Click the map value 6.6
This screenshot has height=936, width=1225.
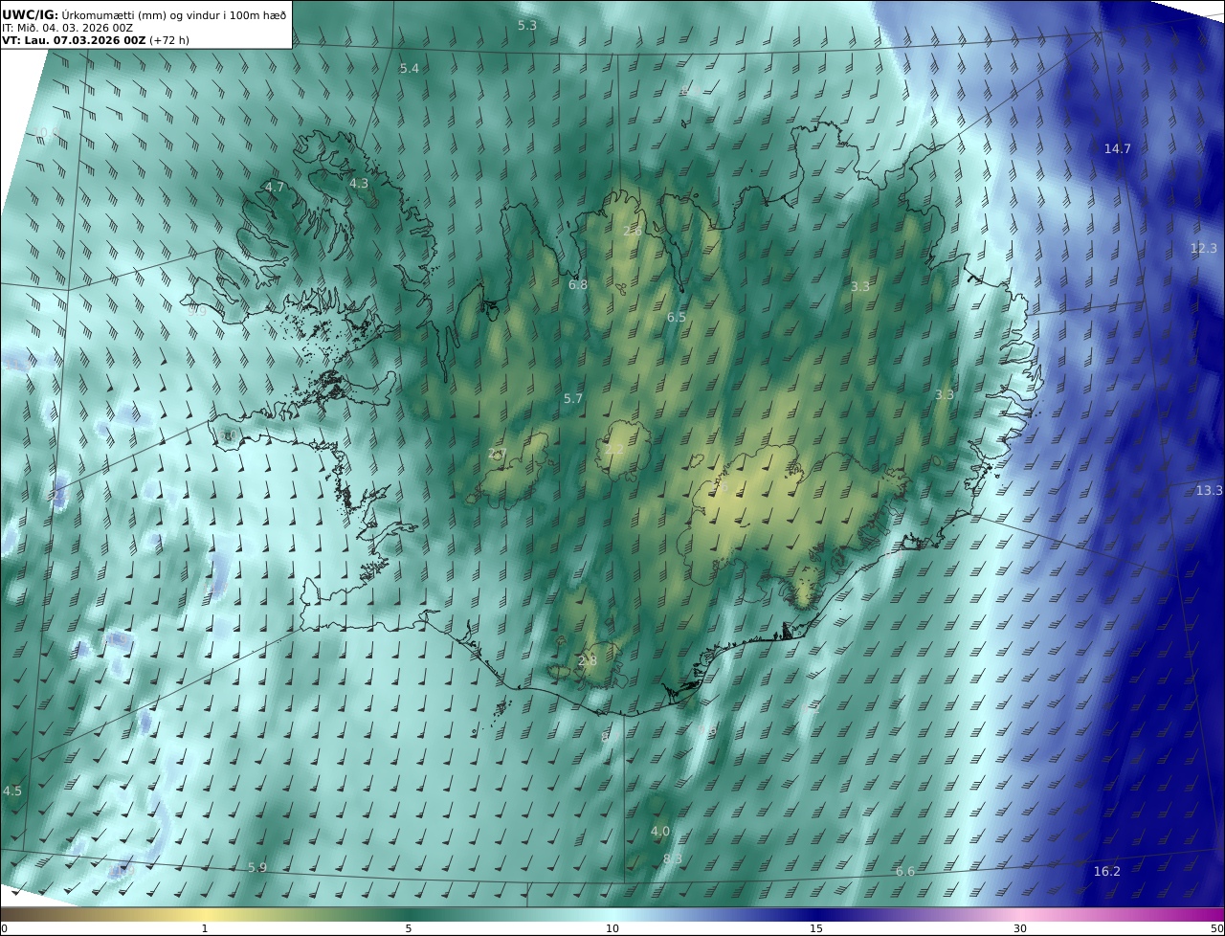click(x=904, y=872)
